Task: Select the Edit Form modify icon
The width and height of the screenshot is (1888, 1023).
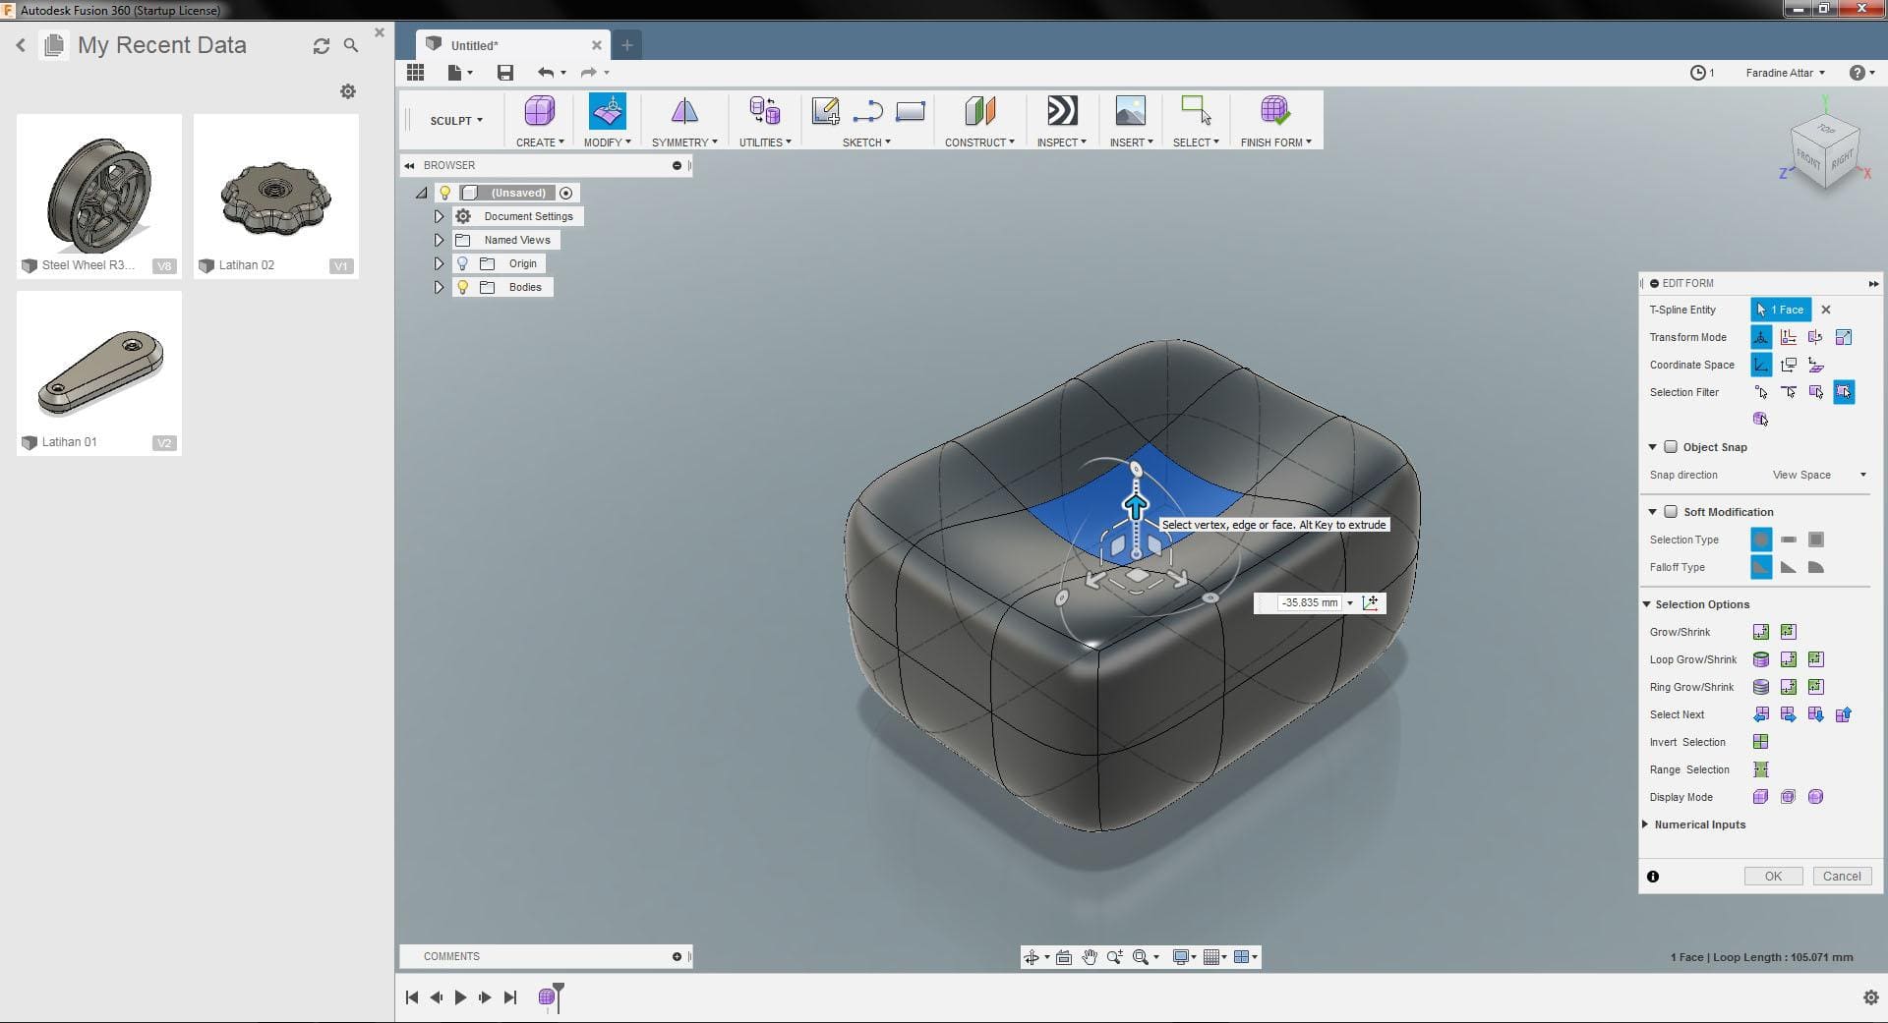Action: 607,111
